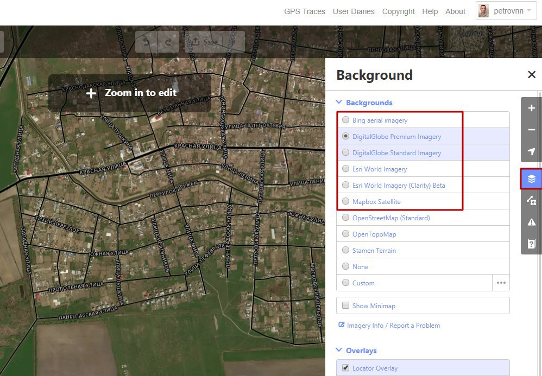Click the 'Улица 18 лет Октября' street label

coord(256,126)
